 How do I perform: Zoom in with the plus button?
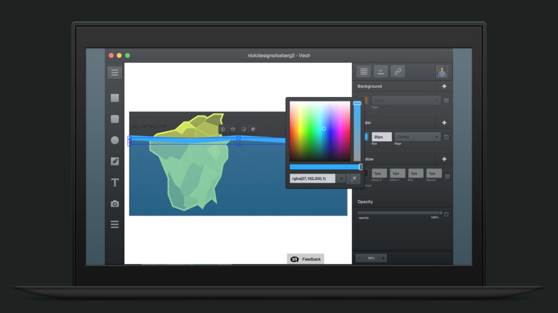(x=383, y=258)
